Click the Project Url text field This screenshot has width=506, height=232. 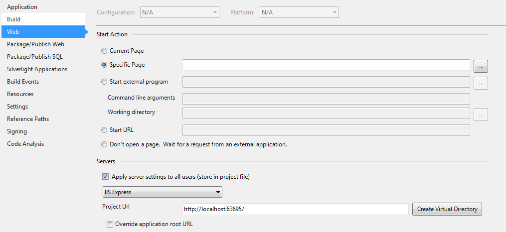pyautogui.click(x=295, y=209)
